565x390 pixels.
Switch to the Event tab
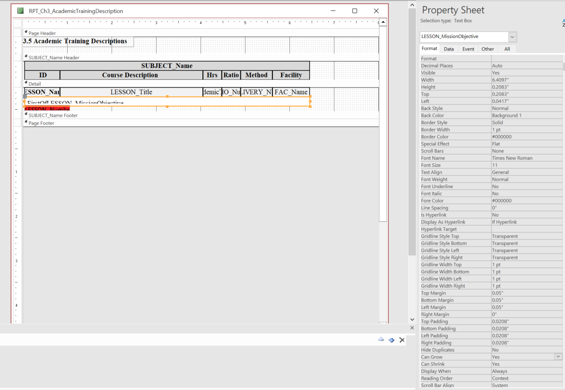coord(468,48)
